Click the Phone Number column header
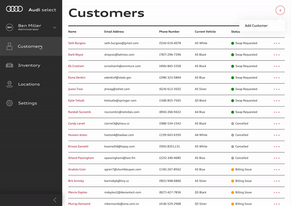 (x=169, y=32)
